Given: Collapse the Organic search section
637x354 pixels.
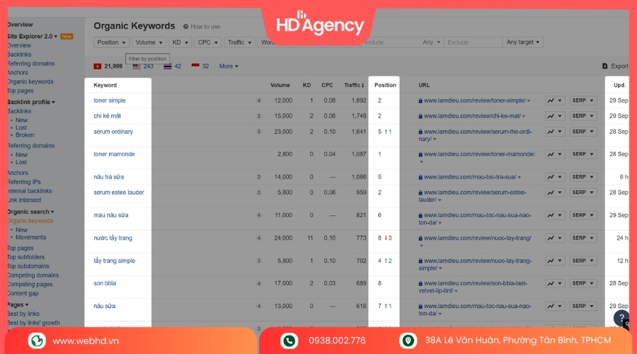Looking at the screenshot, I should [30, 212].
